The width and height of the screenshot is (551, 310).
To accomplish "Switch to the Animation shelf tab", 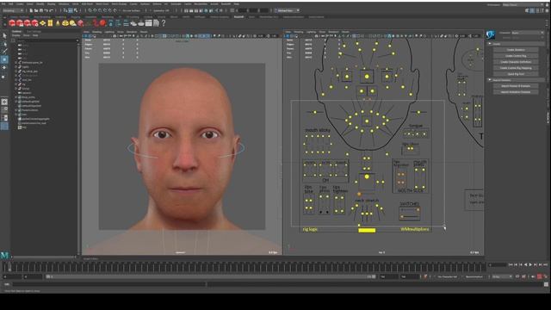I will click(x=90, y=16).
